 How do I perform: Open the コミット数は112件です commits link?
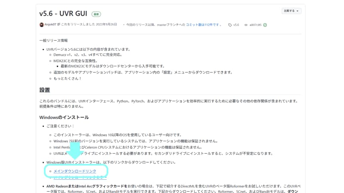tap(202, 25)
